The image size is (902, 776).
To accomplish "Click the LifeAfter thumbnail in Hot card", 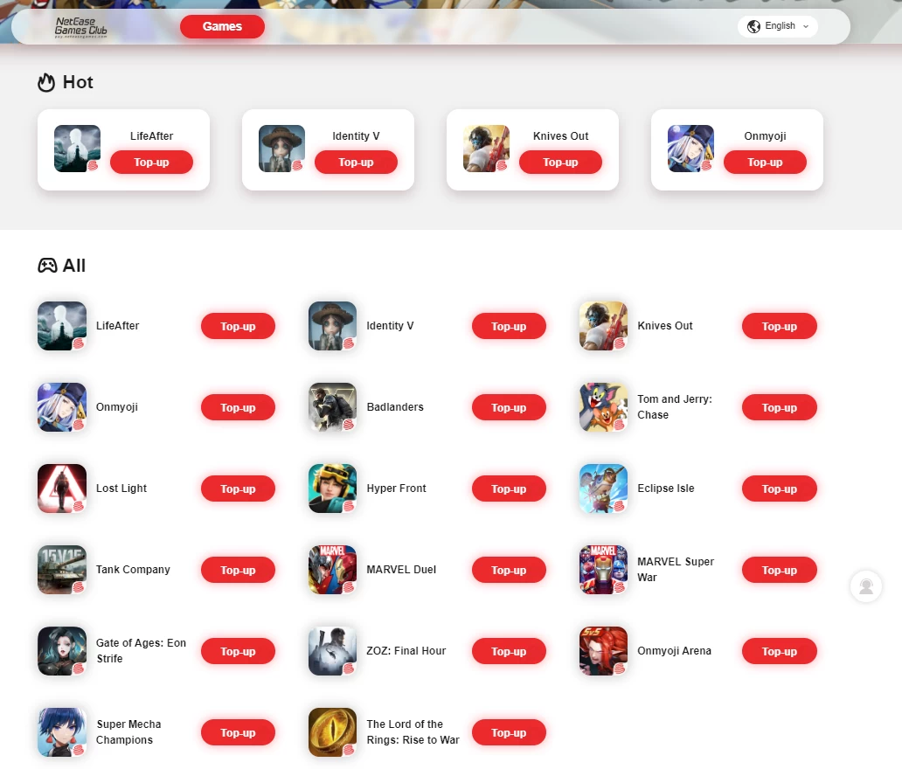I will pyautogui.click(x=77, y=149).
